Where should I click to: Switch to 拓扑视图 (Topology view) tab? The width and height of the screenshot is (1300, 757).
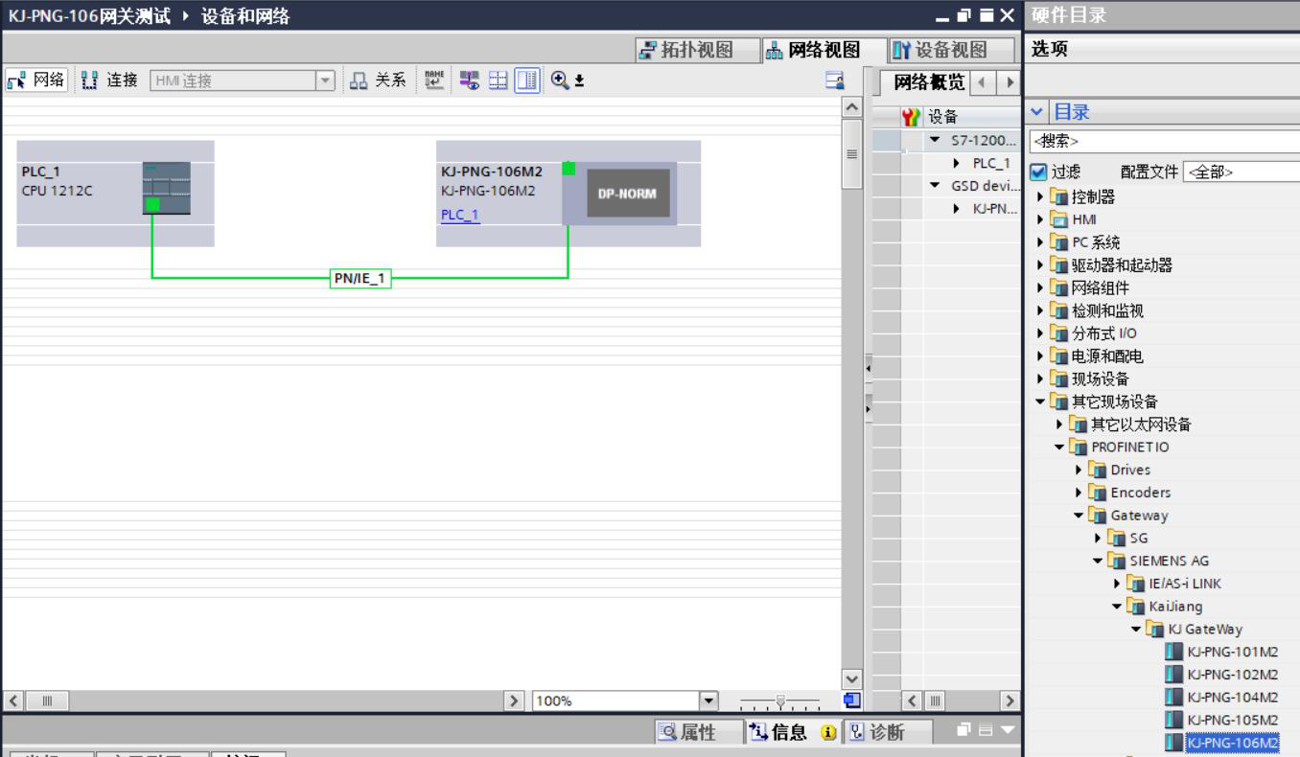[x=698, y=50]
